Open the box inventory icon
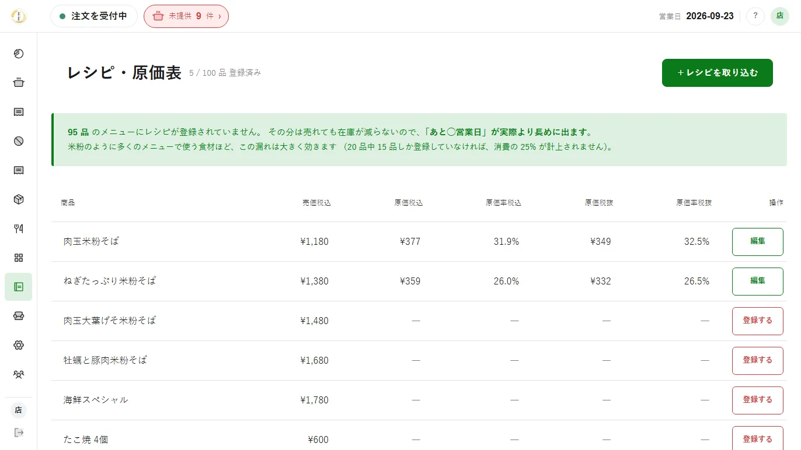801x450 pixels. pos(19,199)
